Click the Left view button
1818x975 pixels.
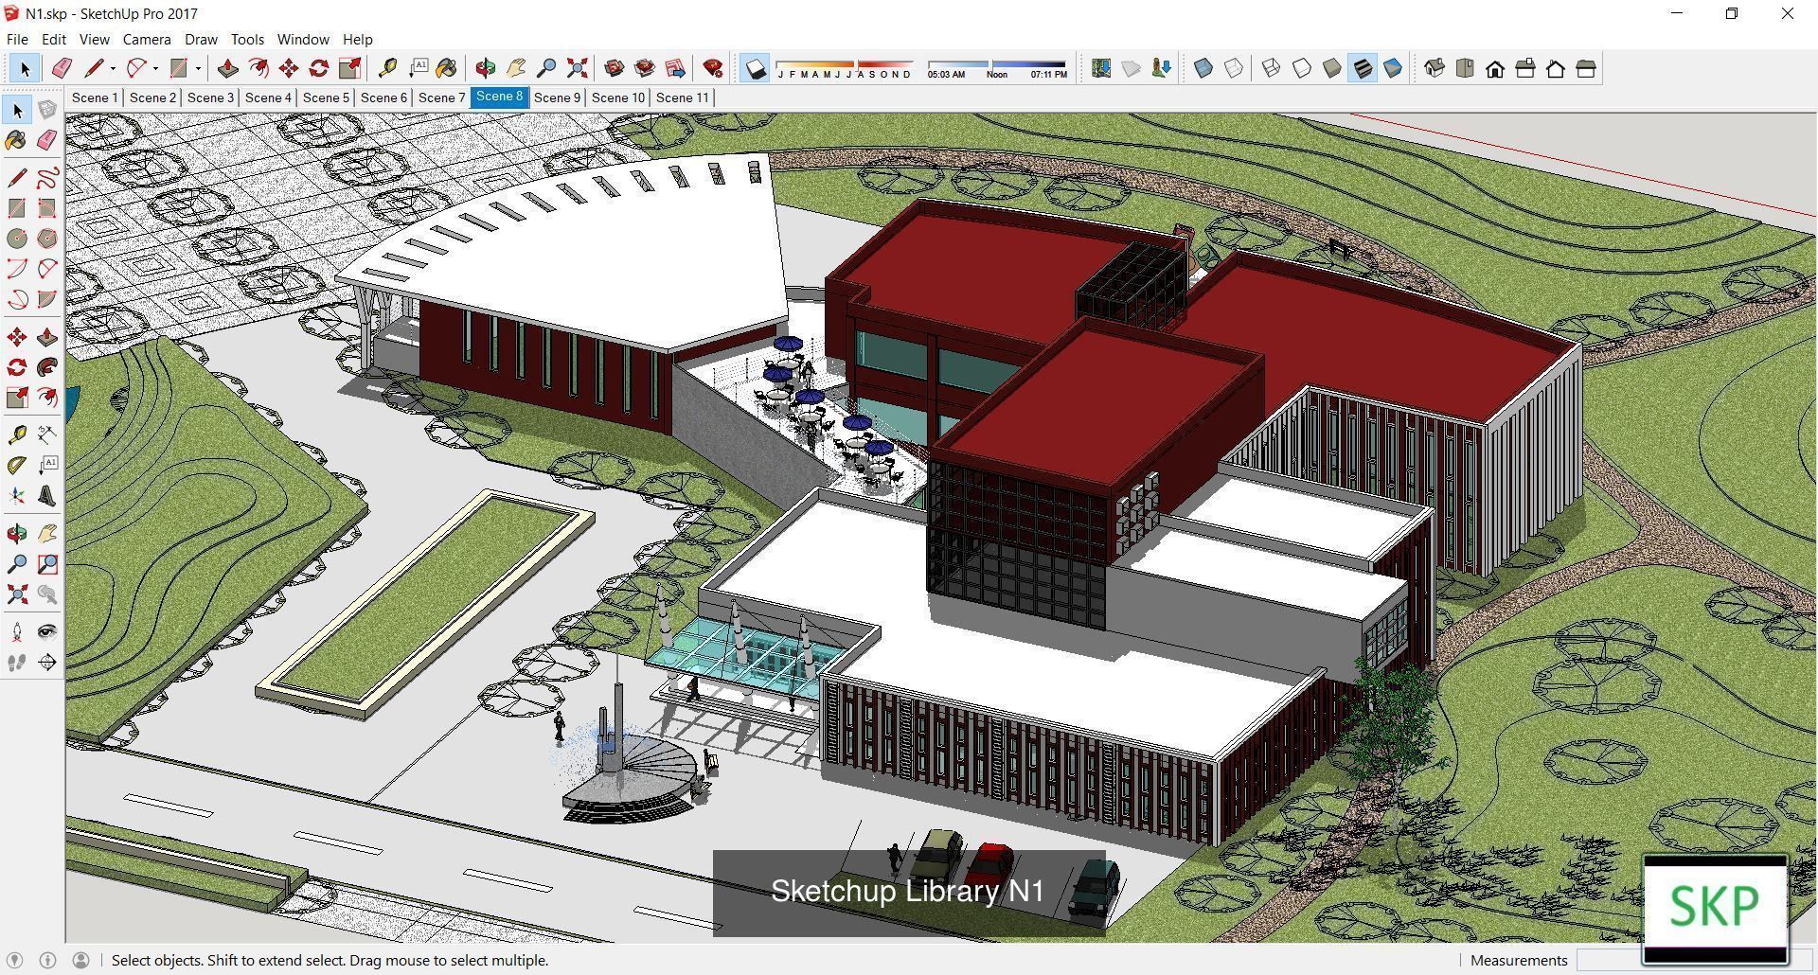click(1586, 68)
